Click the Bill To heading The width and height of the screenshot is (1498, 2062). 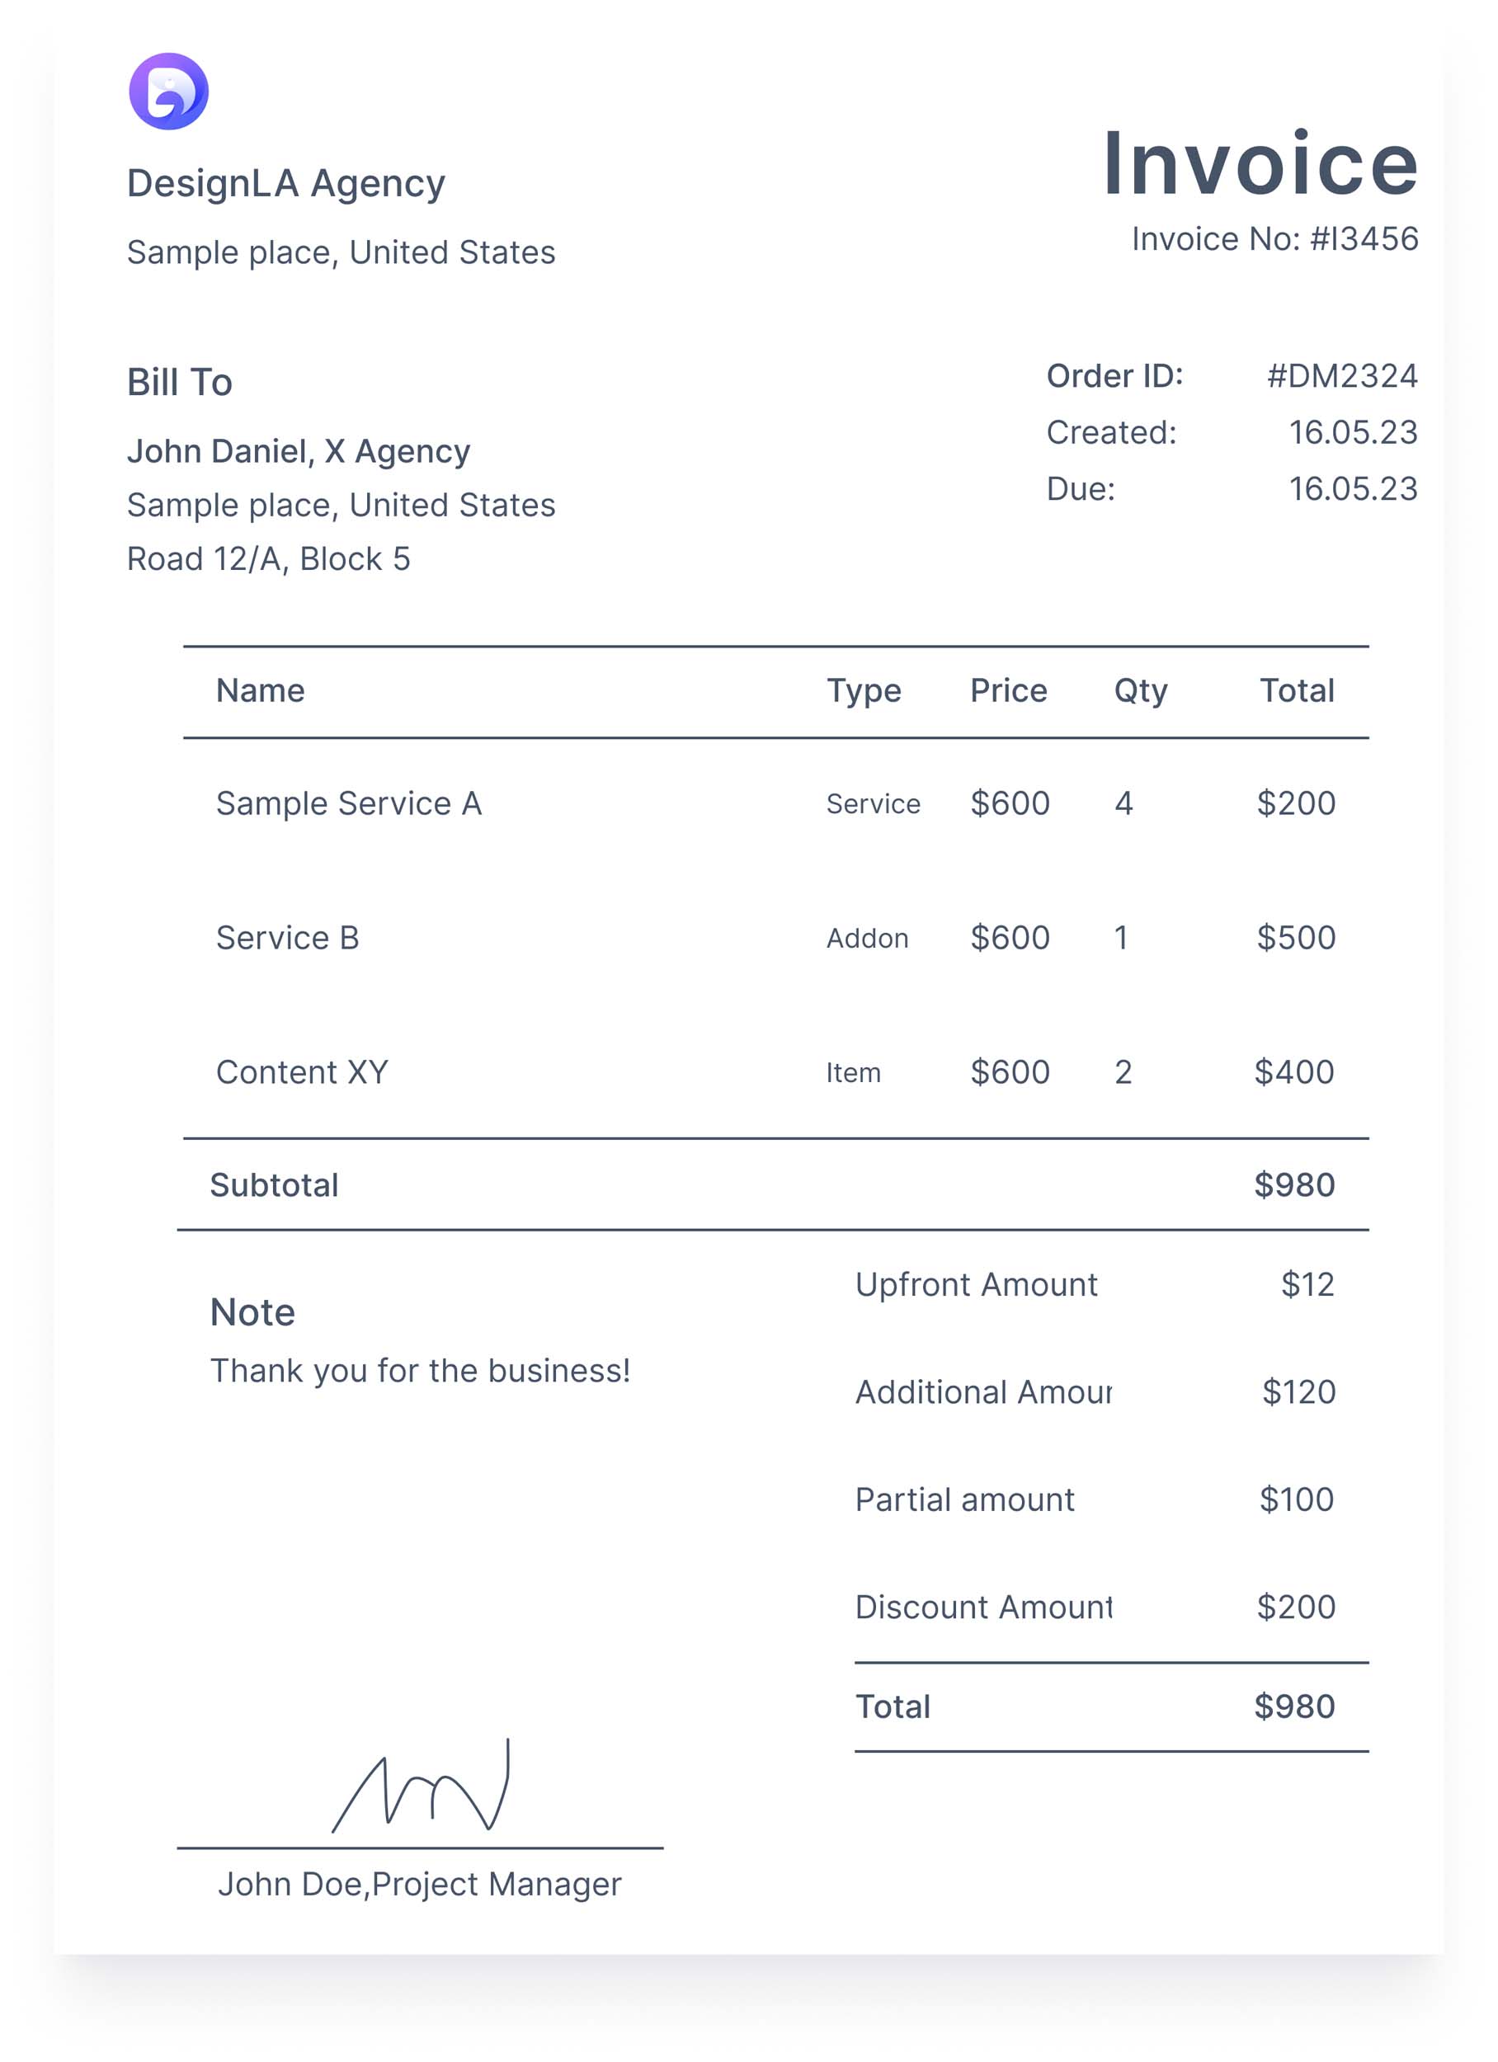[x=179, y=382]
